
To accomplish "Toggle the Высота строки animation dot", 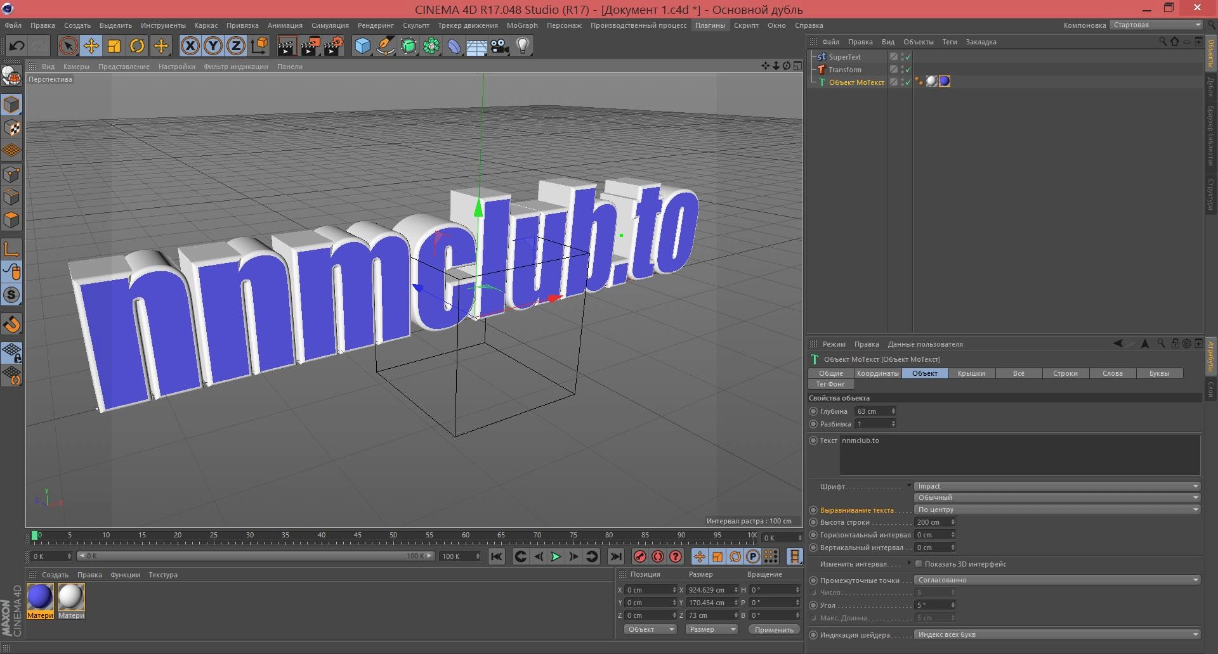I will (813, 522).
